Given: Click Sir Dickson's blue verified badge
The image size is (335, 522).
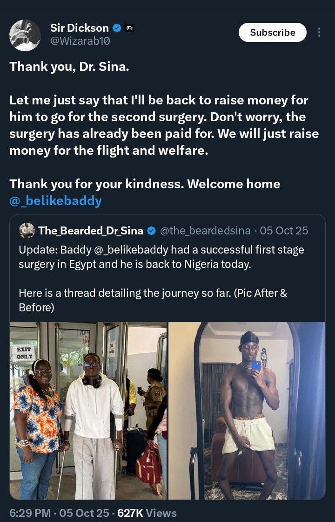Looking at the screenshot, I should 117,28.
